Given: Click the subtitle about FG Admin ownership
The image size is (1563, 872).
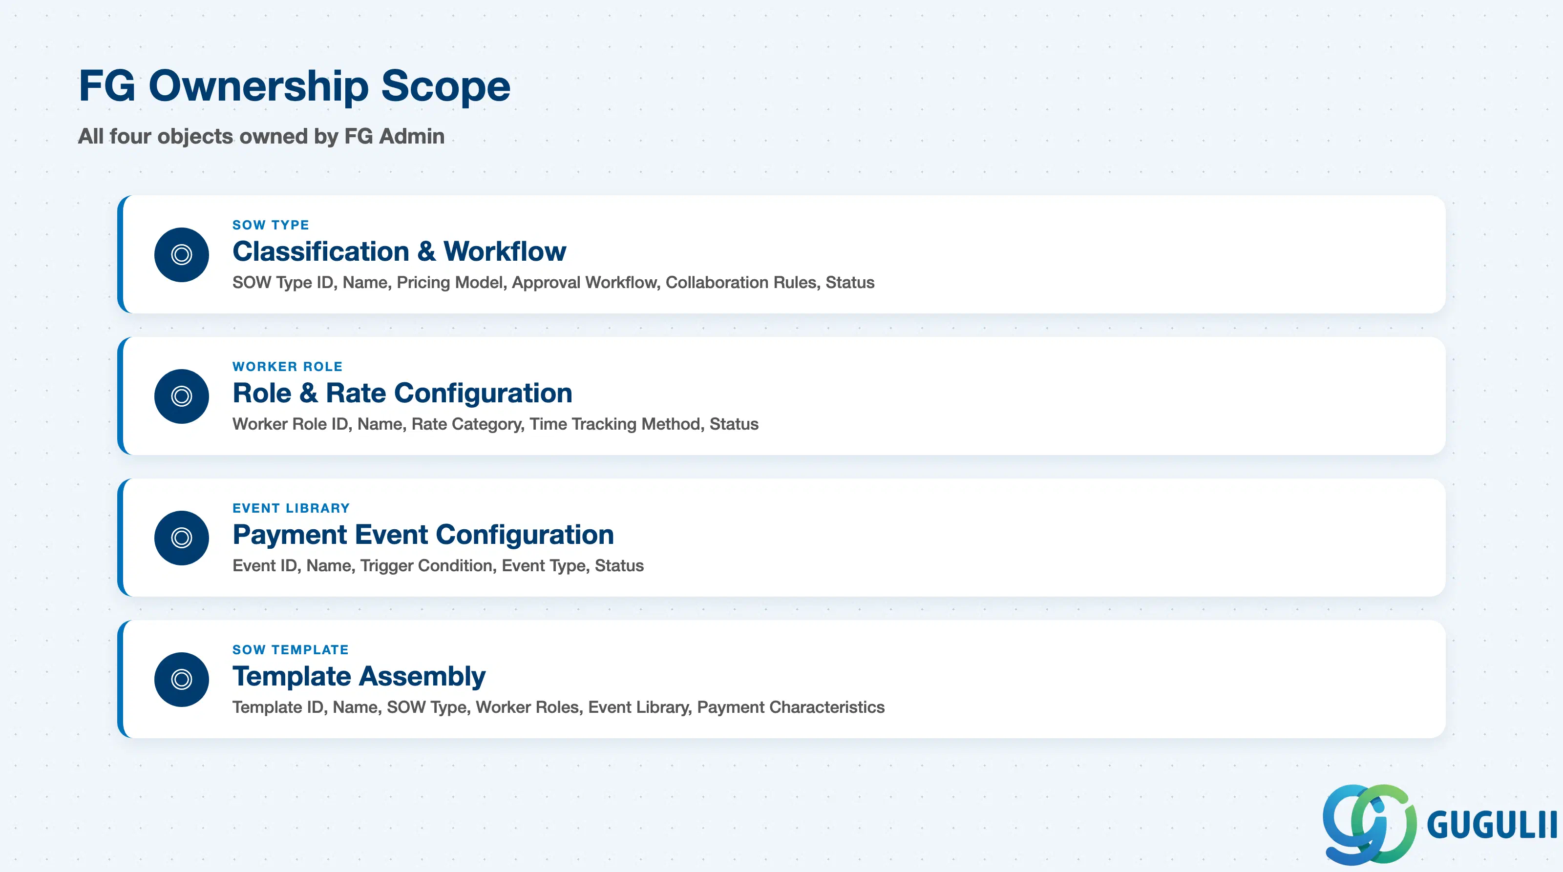Looking at the screenshot, I should tap(261, 136).
